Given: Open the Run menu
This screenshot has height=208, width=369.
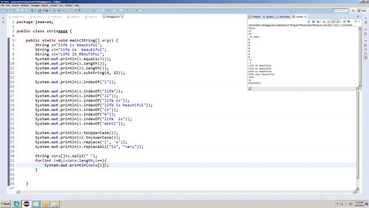Looking at the screenshot, I should (61, 5).
